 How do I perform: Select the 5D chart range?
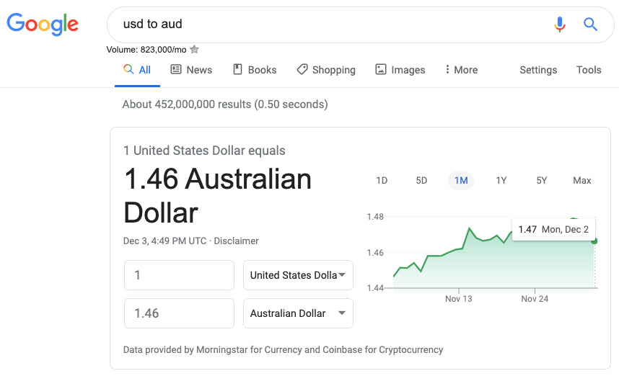421,180
